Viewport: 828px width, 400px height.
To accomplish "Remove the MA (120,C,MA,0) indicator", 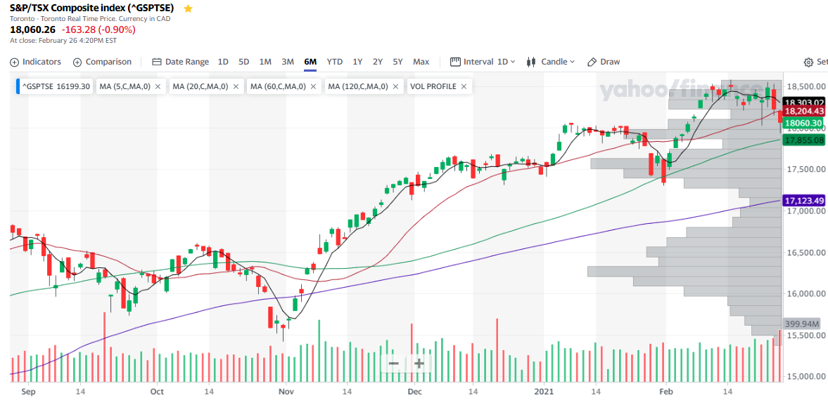I will [395, 86].
